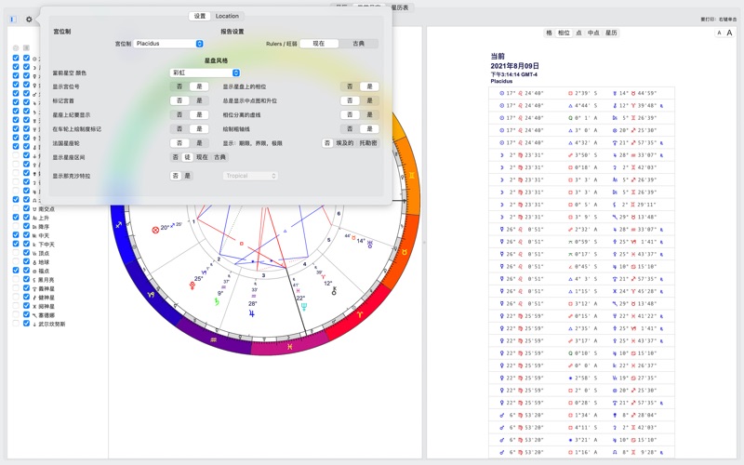Click the small A decrease font button
Viewport: 744px width, 465px height.
719,33
